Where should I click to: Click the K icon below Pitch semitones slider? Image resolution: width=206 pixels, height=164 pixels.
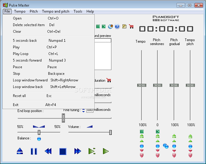pos(158,132)
